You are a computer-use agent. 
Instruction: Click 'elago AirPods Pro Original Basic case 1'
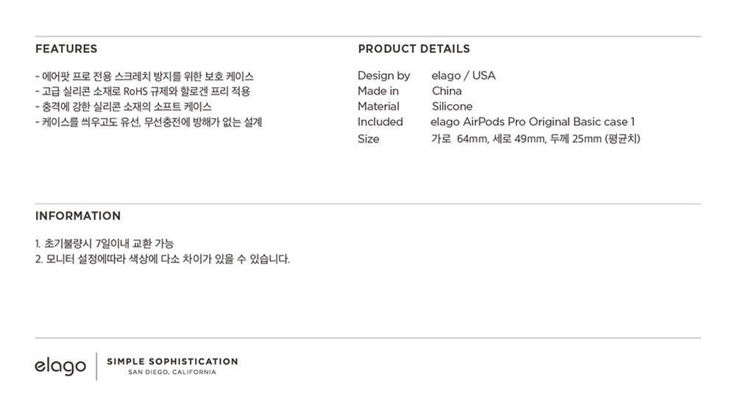pyautogui.click(x=533, y=122)
